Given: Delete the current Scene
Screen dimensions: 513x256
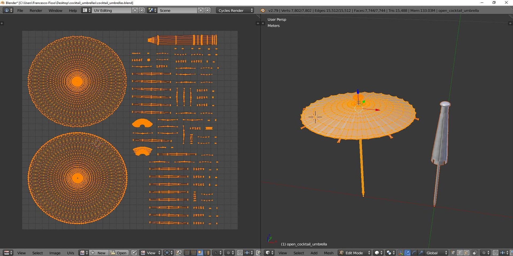Looking at the screenshot, I should pyautogui.click(x=208, y=10).
